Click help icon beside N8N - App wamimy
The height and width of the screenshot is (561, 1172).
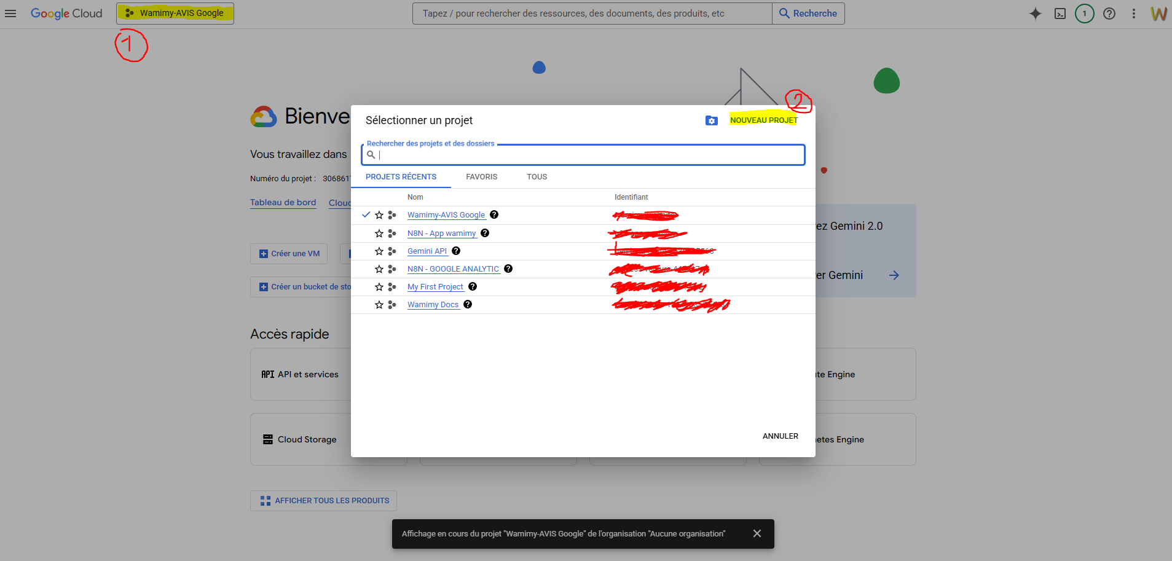[x=485, y=233]
